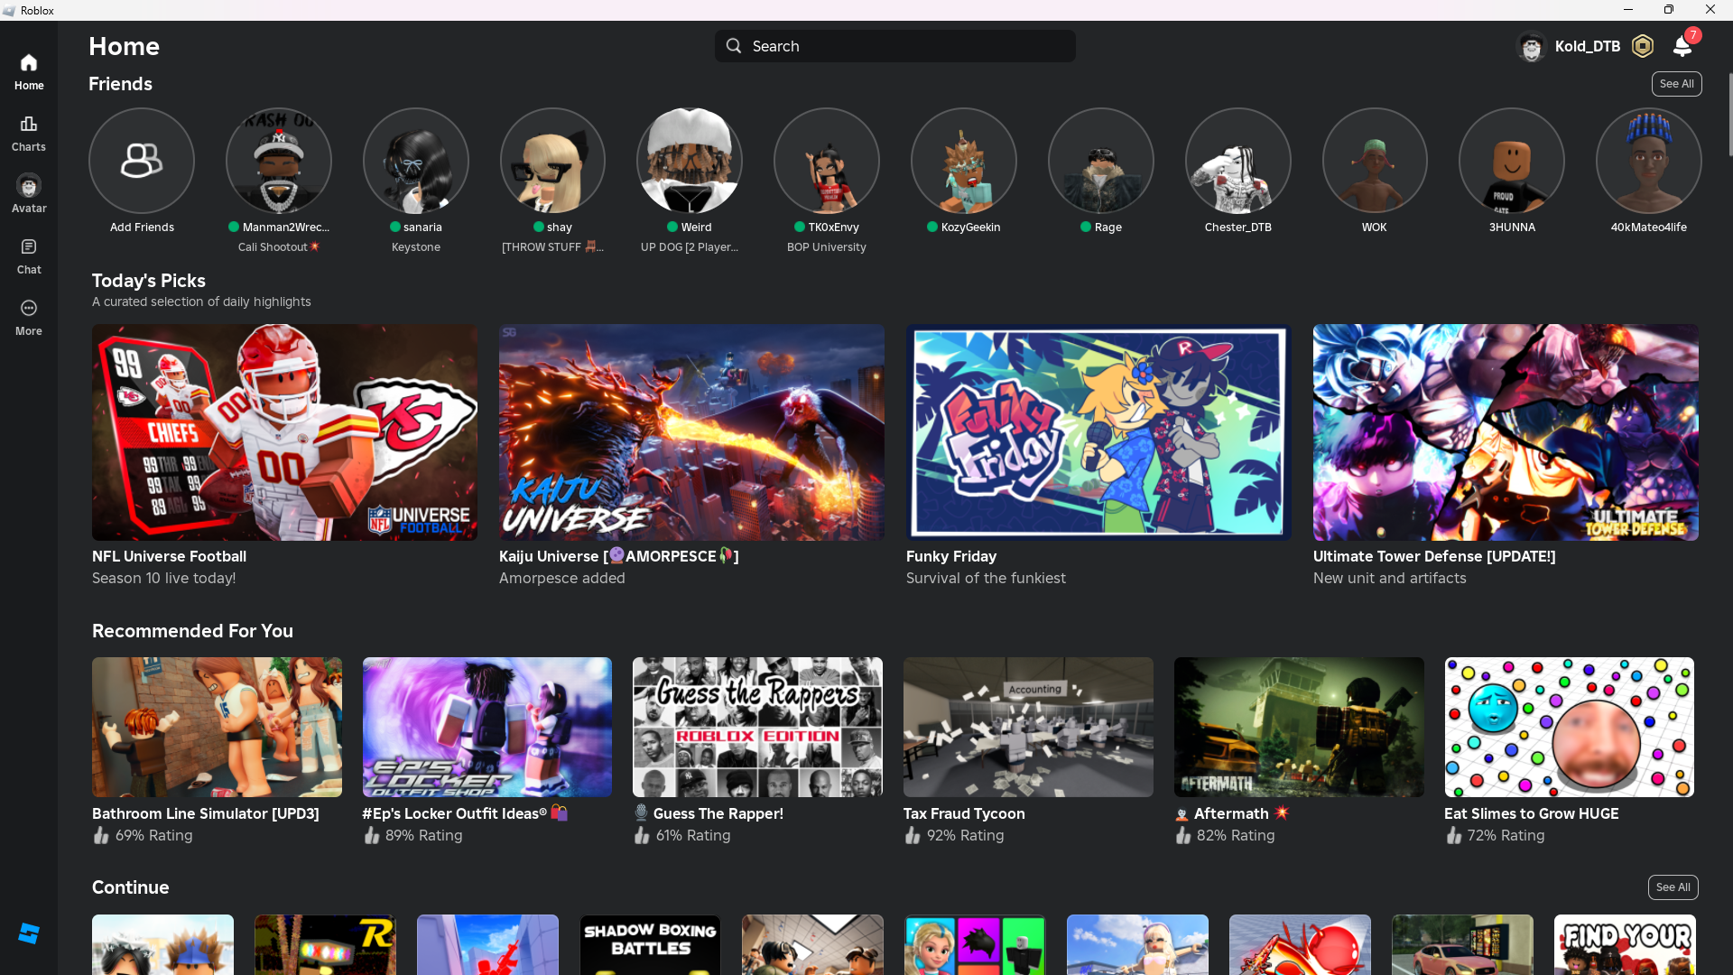Viewport: 1733px width, 975px height.
Task: Click the Roblox Studio logo in sidebar
Action: [29, 933]
